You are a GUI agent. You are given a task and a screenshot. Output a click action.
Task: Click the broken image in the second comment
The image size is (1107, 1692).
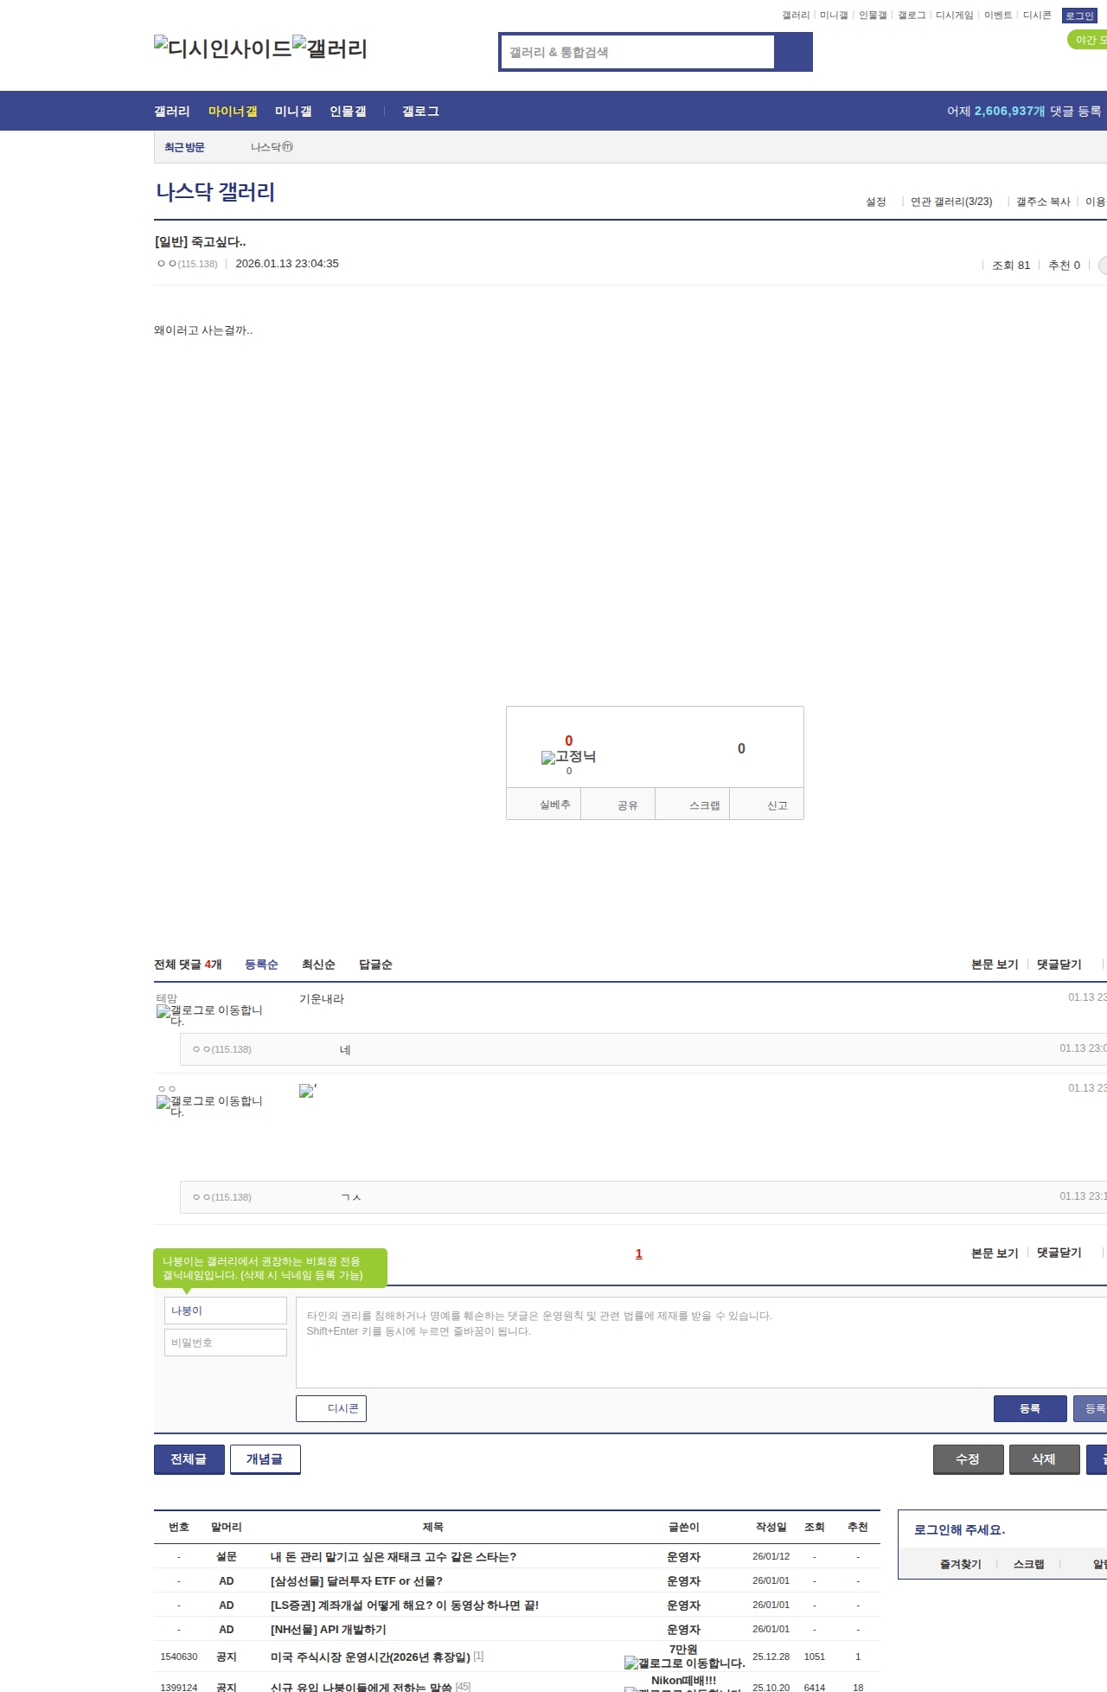click(307, 1091)
